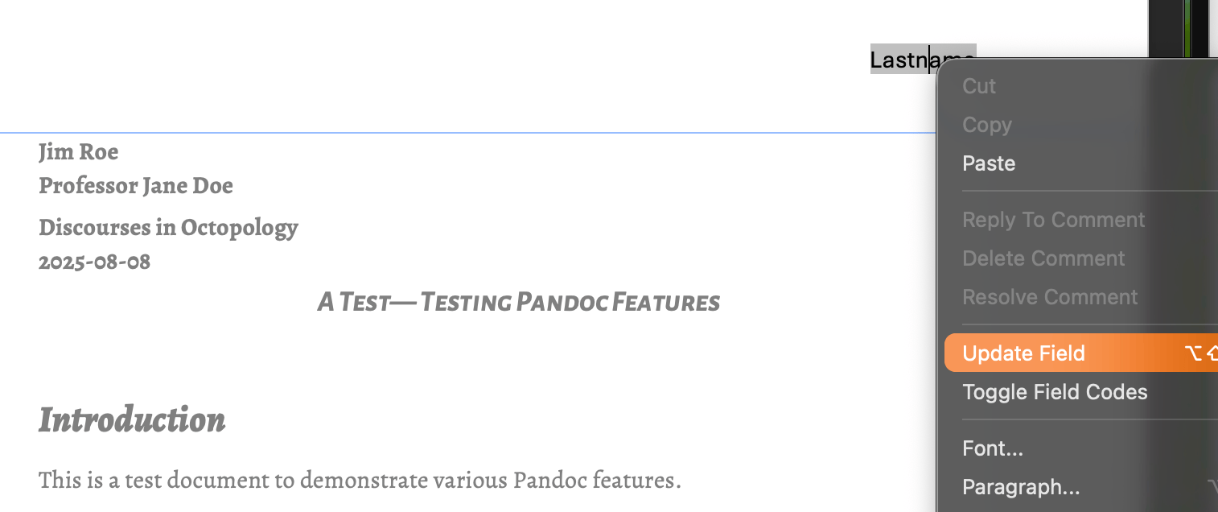The height and width of the screenshot is (512, 1218).
Task: Click the greyed-out Cut option
Action: click(979, 86)
